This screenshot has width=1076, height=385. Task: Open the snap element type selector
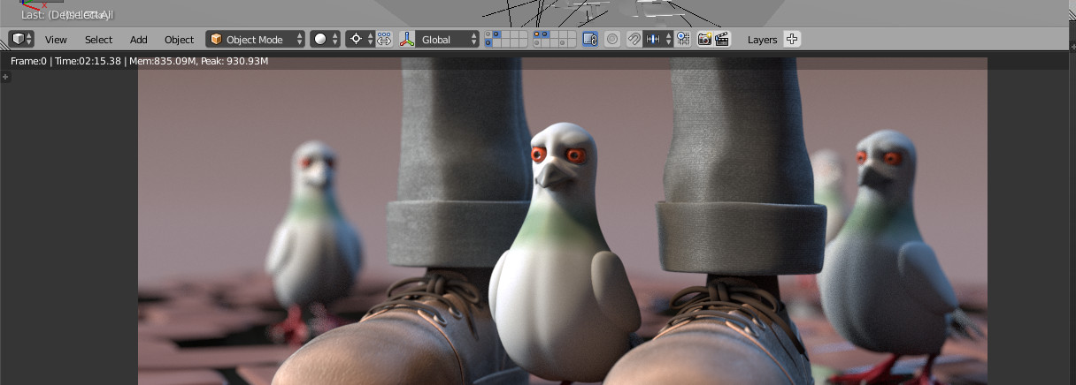pyautogui.click(x=657, y=40)
